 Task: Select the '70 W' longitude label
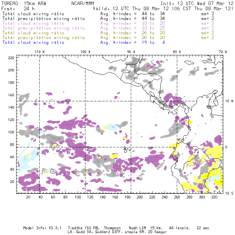tap(223, 52)
